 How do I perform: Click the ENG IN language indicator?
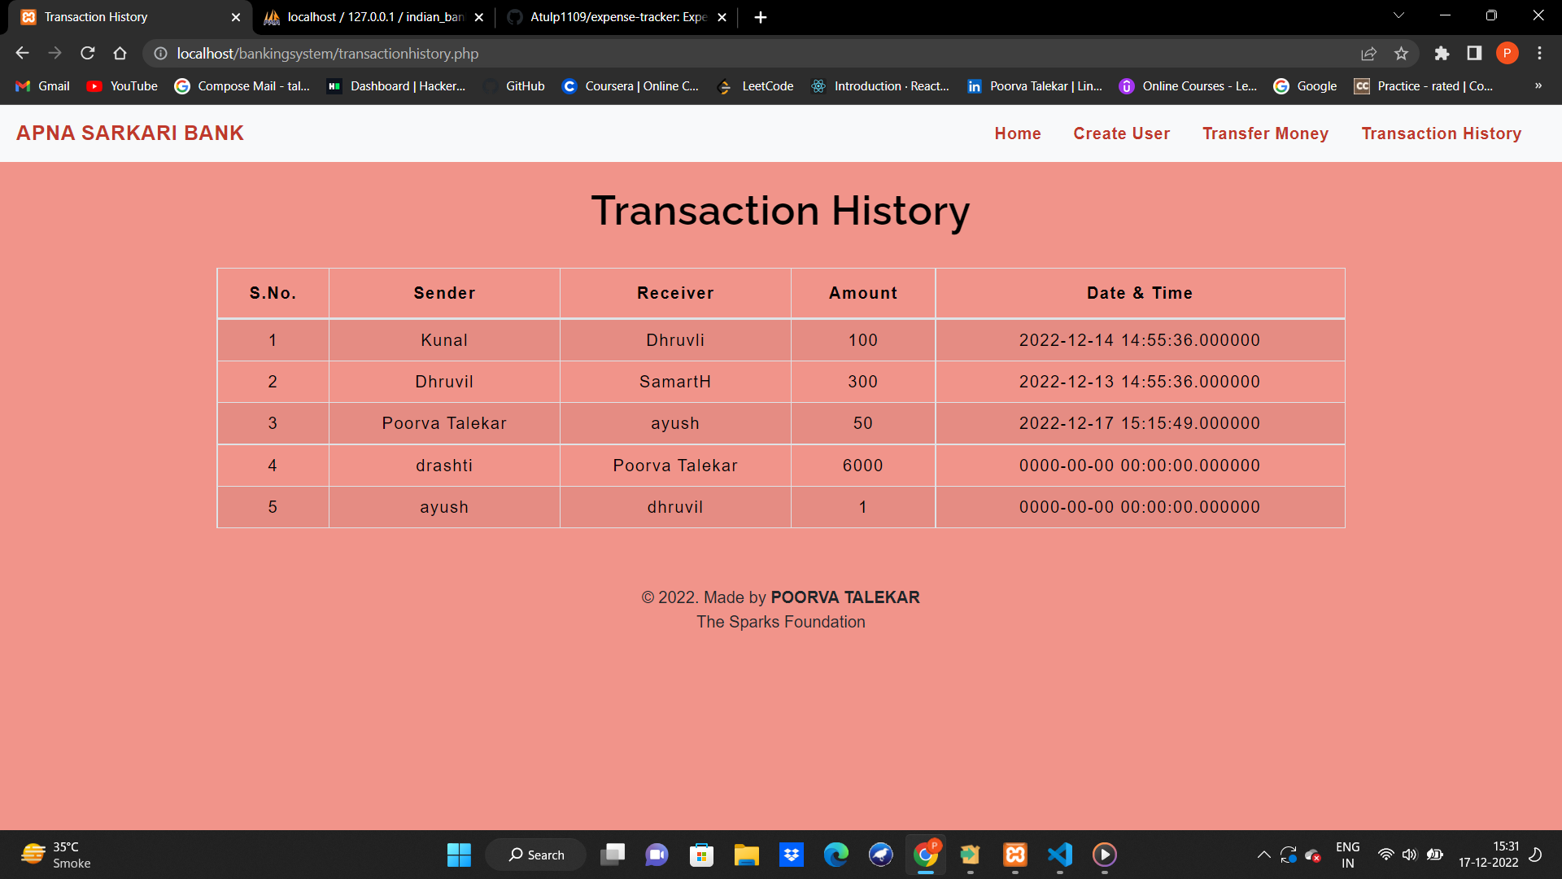(x=1348, y=855)
